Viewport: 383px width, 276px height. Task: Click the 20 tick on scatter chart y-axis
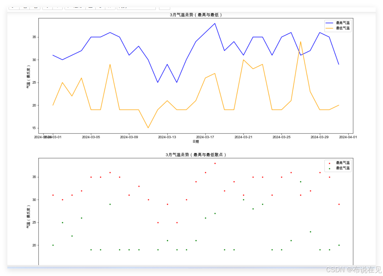coord(34,245)
